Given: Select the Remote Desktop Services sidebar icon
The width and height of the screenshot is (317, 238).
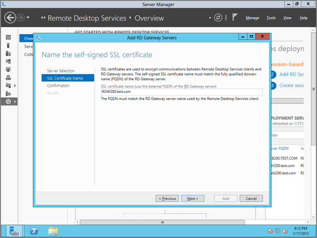Looking at the screenshot, I should tap(8, 101).
